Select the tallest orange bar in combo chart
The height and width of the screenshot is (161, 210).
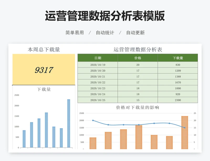pos(185,132)
